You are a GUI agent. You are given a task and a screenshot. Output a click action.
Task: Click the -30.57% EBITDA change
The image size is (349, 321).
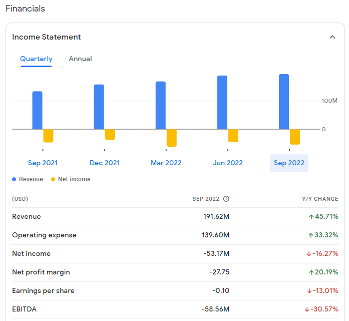(321, 309)
